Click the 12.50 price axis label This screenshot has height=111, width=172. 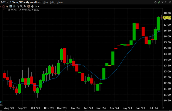click(x=167, y=77)
